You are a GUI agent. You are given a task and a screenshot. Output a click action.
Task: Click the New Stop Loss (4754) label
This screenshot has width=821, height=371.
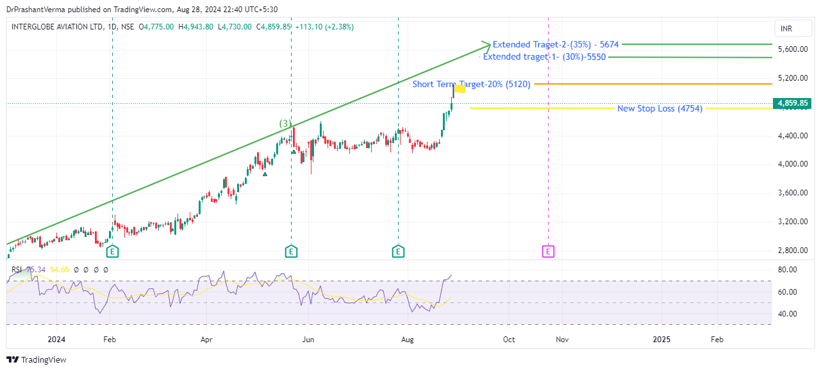(659, 108)
